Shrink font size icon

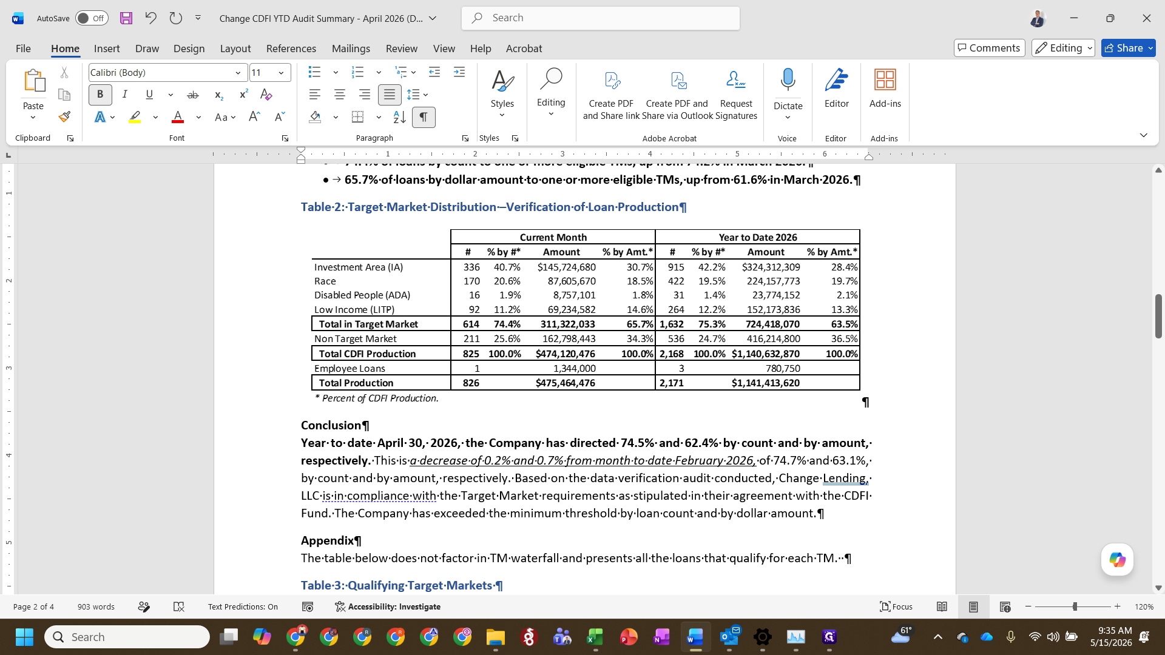click(x=279, y=117)
